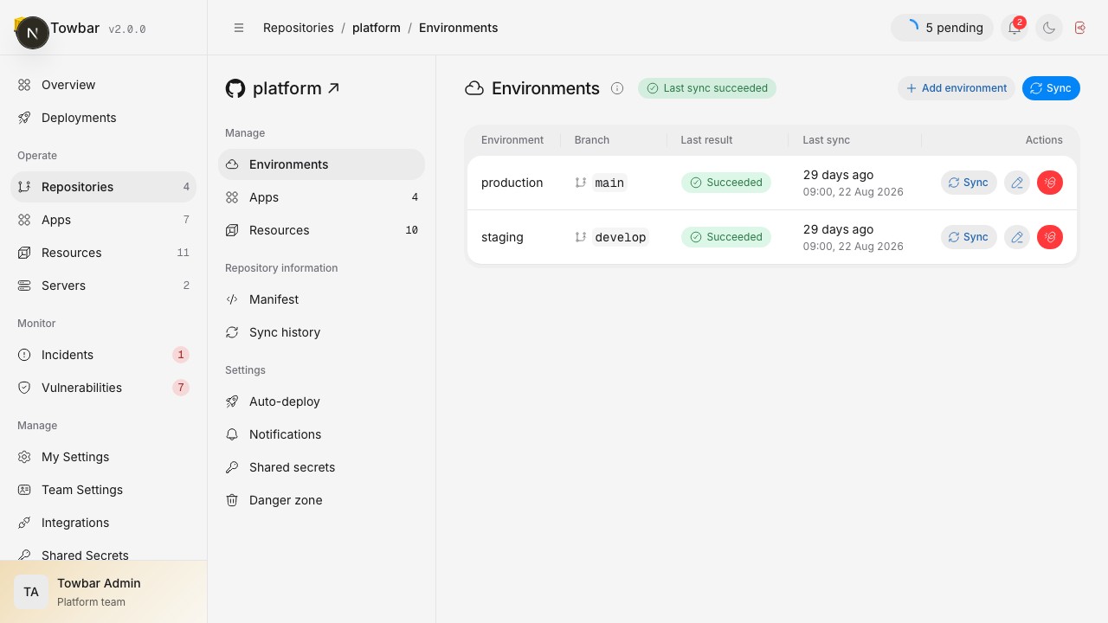This screenshot has height=623, width=1108.
Task: Delete the staging environment
Action: pos(1050,237)
